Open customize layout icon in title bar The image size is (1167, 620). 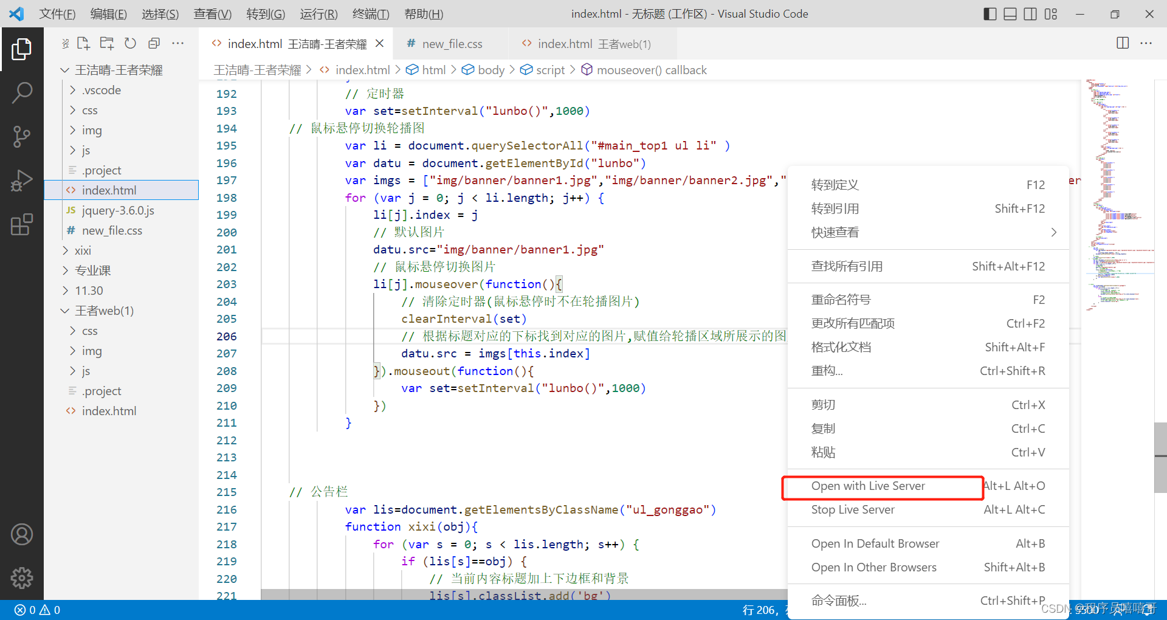pos(1051,14)
